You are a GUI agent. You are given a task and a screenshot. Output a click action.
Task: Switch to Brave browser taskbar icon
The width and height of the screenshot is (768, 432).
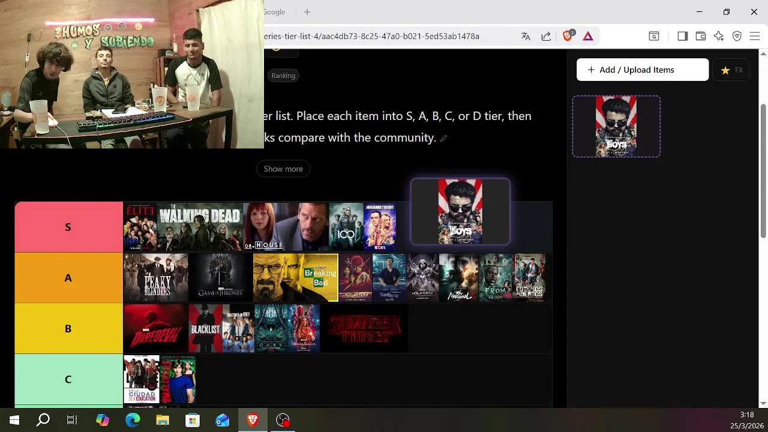pos(253,420)
